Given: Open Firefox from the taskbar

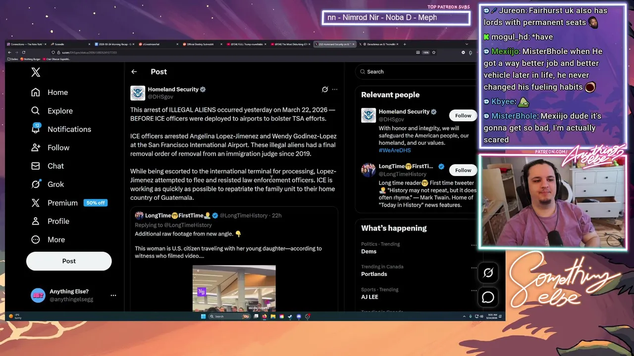Looking at the screenshot, I should (264, 316).
